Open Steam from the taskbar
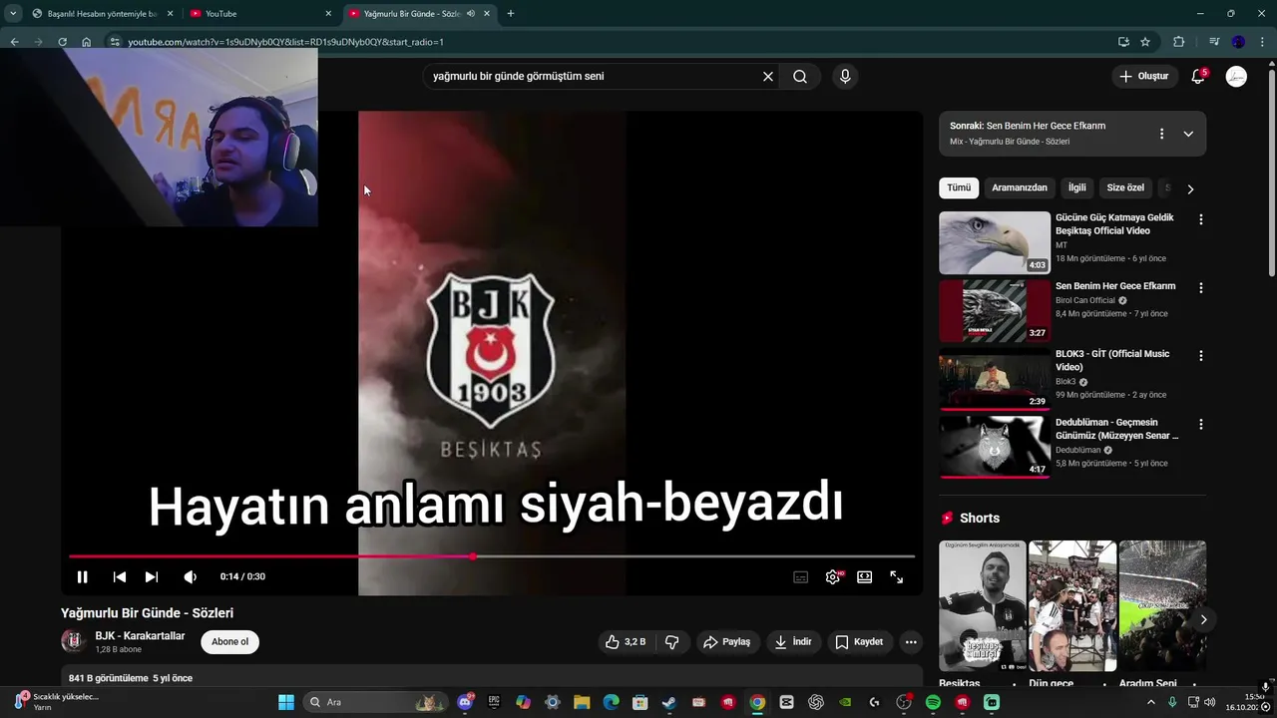Image resolution: width=1277 pixels, height=718 pixels. pos(669,702)
